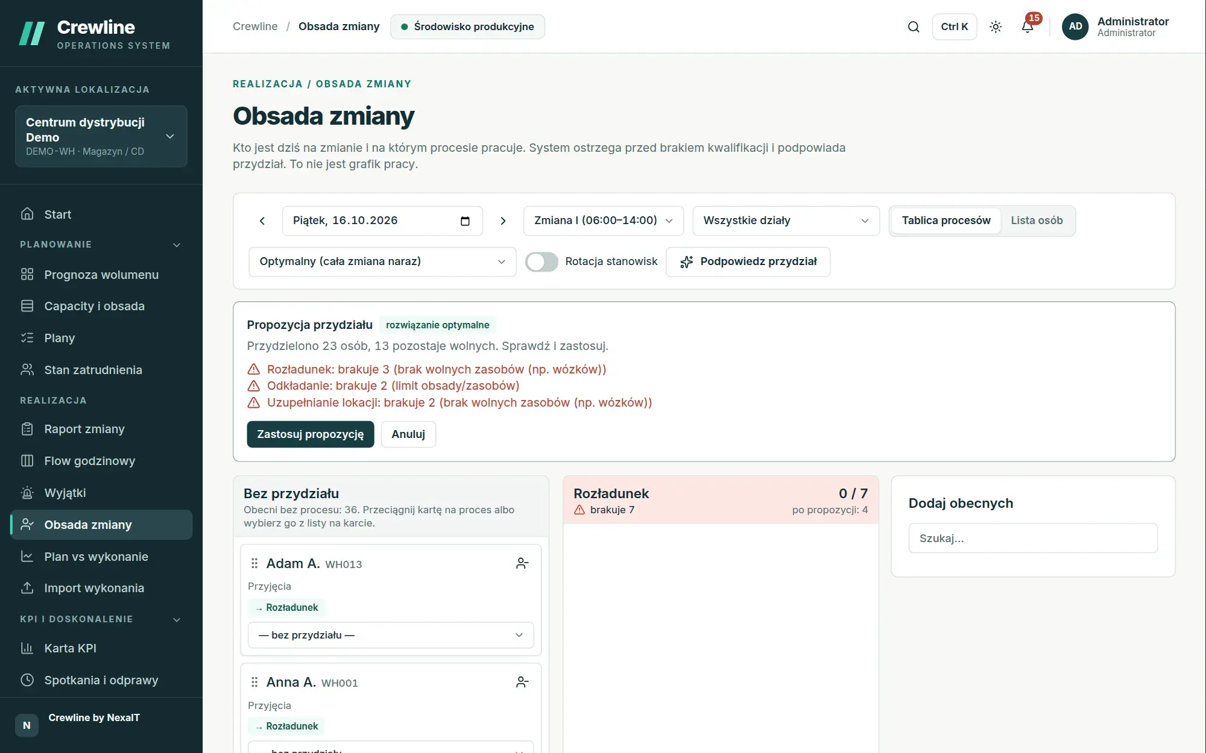
Task: Click unassign person icon on Anna A. card
Action: [x=522, y=682]
